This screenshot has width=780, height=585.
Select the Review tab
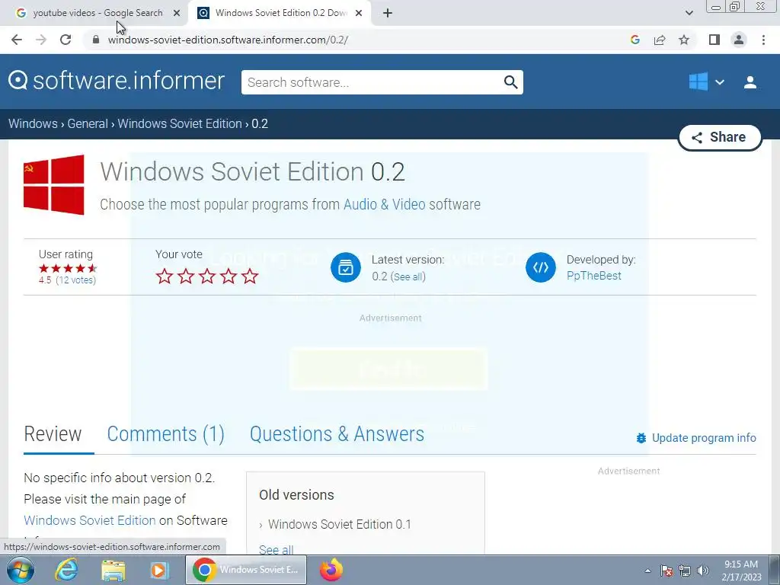pos(53,433)
